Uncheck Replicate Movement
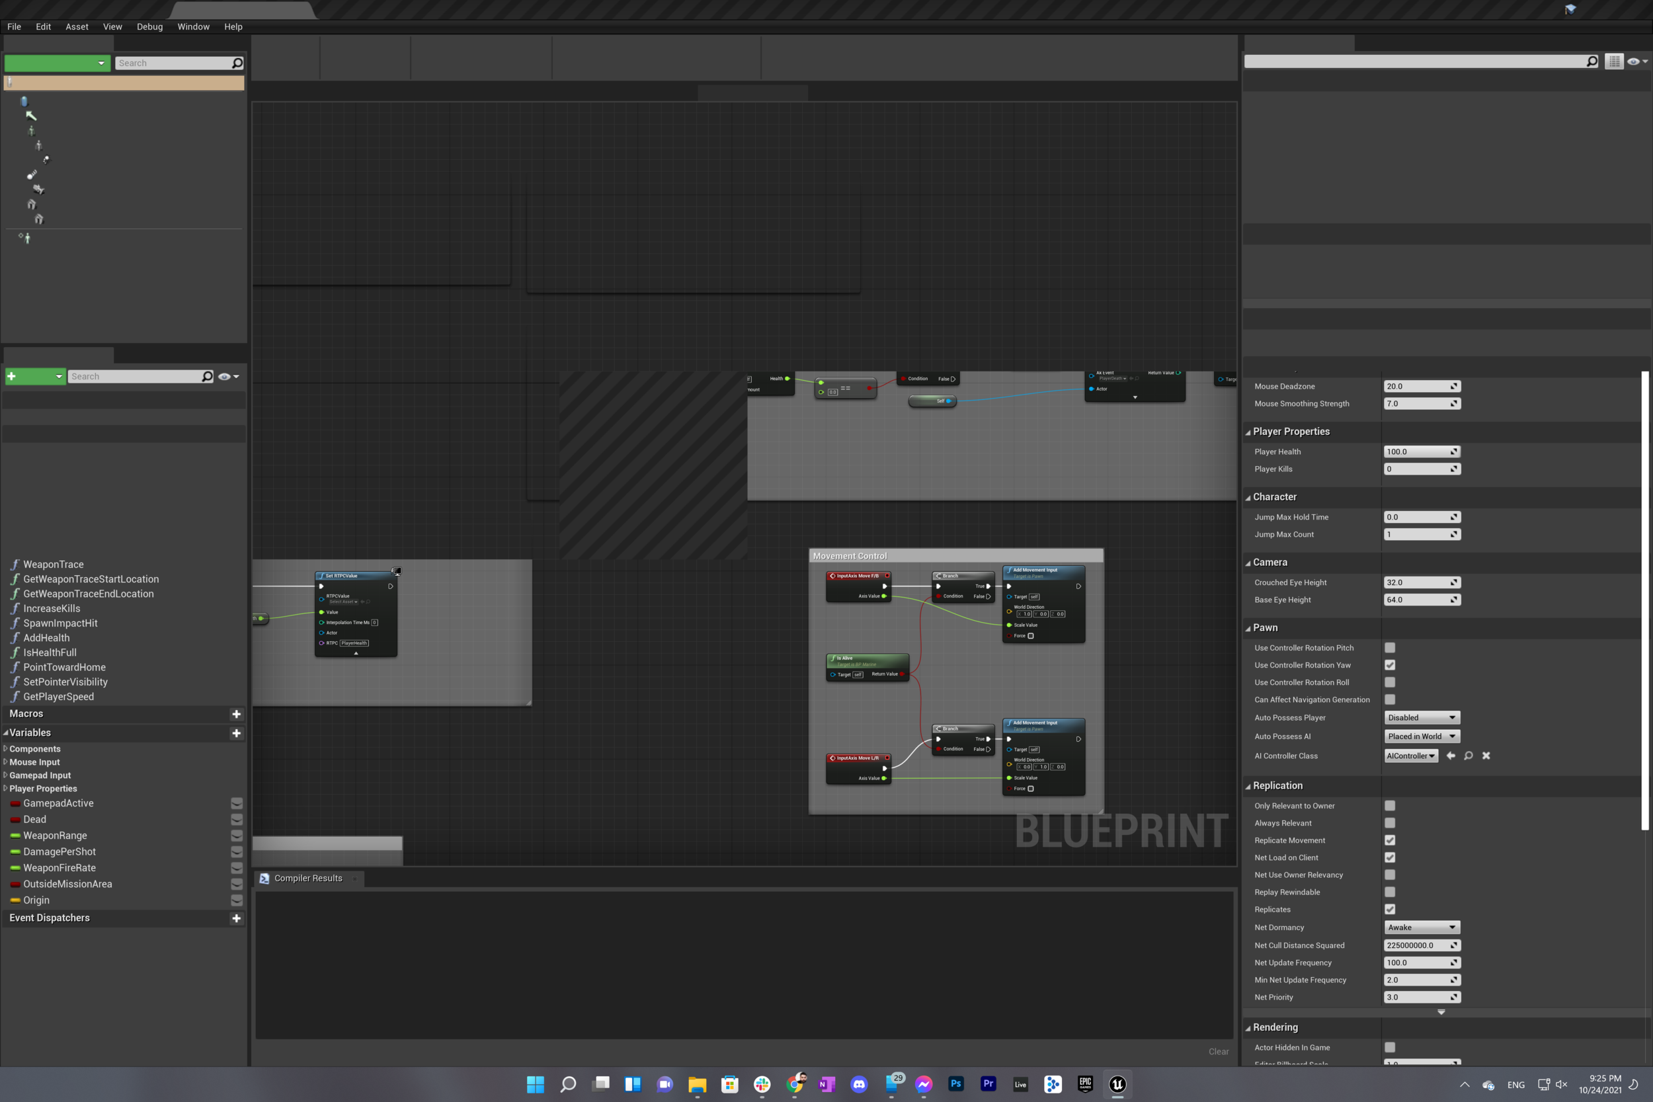1653x1102 pixels. click(1390, 841)
